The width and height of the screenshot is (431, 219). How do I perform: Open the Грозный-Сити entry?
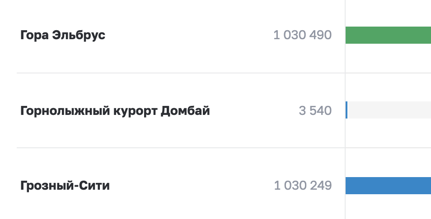(x=65, y=186)
